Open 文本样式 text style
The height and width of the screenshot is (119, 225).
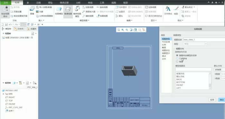[168, 11]
